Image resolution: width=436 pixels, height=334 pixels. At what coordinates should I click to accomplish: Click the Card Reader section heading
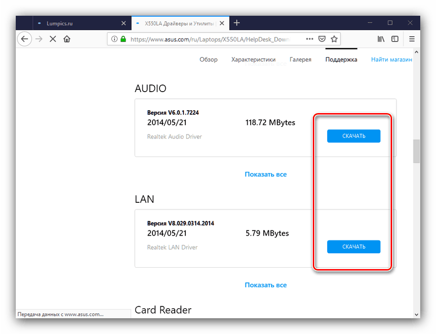coord(163,310)
